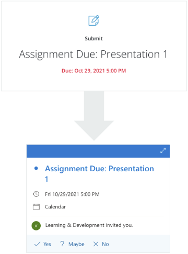Click Learning & Development invited you text

[89, 225]
